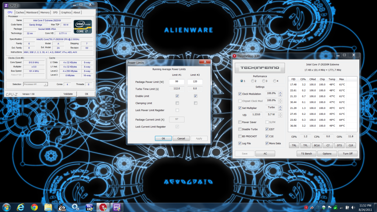This screenshot has height=212, width=377.
Task: Click the gear settings icon in taskbar
Action: tap(75, 207)
